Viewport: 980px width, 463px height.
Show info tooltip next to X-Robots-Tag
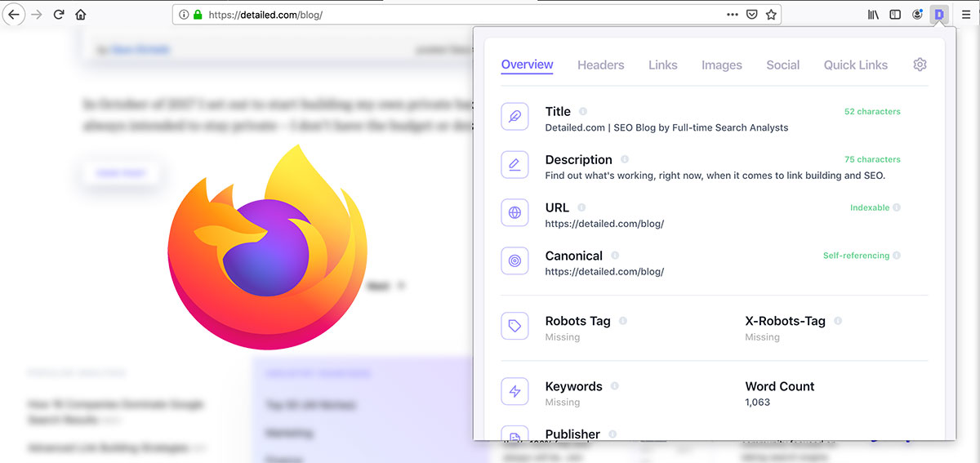tap(838, 321)
